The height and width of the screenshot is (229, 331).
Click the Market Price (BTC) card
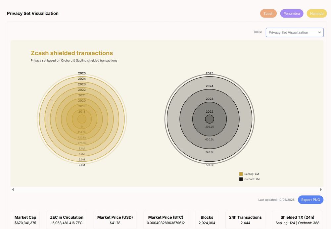[166, 220]
